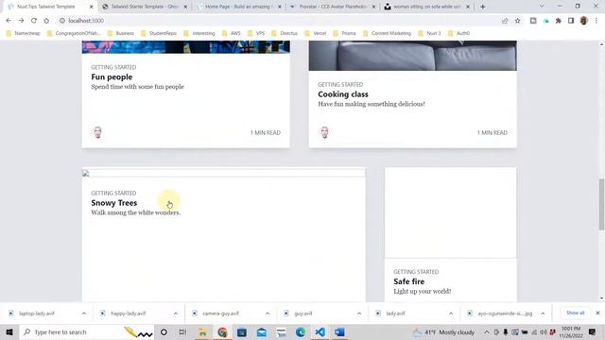Show hidden system tray icons

(486, 331)
